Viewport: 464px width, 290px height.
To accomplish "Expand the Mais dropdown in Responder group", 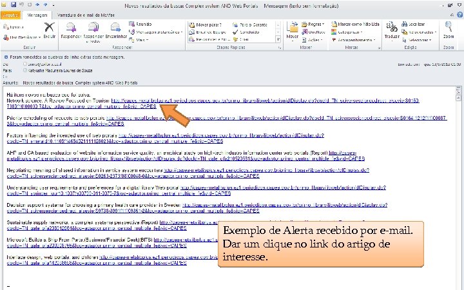I will pyautogui.click(x=139, y=40).
